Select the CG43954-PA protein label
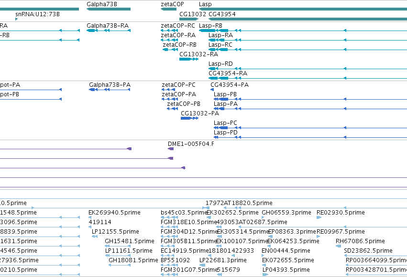 (x=230, y=85)
